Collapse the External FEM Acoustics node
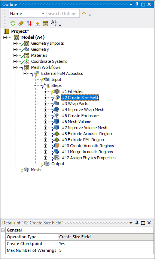This screenshot has height=259, width=155. tap(25, 73)
